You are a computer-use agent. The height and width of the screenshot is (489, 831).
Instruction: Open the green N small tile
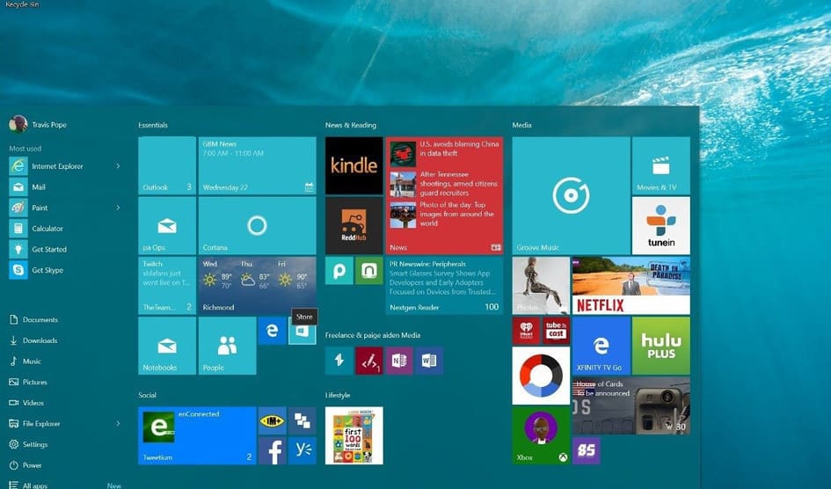coord(368,271)
